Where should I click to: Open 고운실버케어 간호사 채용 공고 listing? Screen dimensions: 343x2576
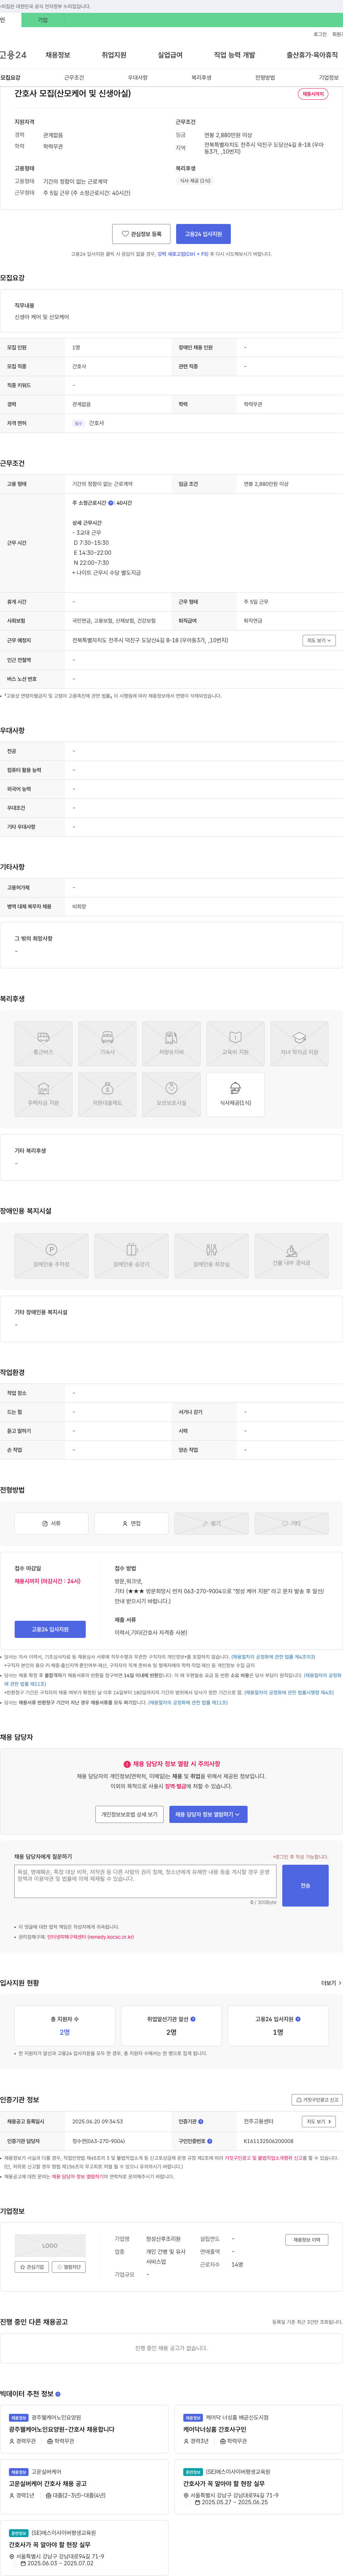click(48, 2483)
